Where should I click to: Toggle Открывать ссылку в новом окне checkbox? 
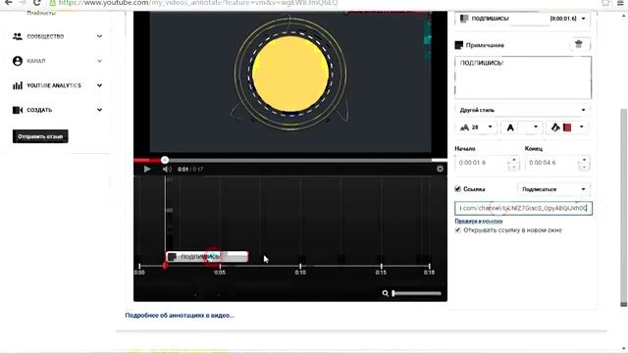point(458,230)
